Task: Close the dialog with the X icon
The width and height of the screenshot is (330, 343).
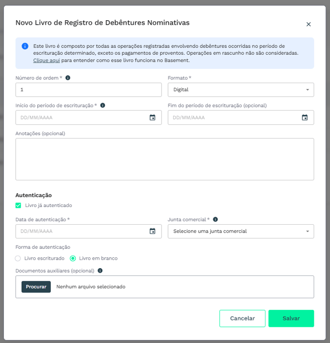Action: click(308, 24)
